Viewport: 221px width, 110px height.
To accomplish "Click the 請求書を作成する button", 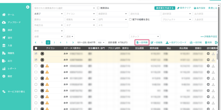I will pyautogui.click(x=165, y=8).
